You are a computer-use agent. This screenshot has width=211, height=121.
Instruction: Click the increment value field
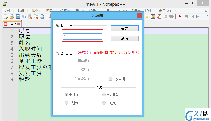pos(98,70)
